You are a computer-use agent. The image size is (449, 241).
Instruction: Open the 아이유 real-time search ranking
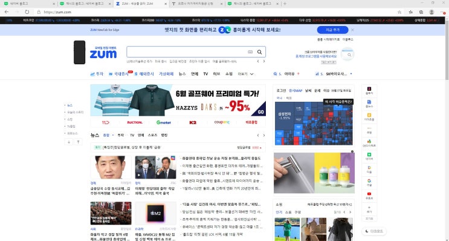[289, 74]
